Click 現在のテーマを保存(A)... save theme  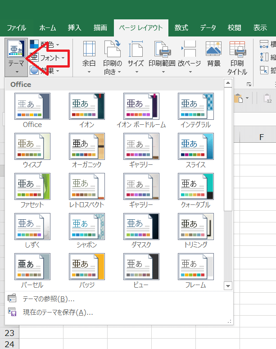tap(119, 312)
